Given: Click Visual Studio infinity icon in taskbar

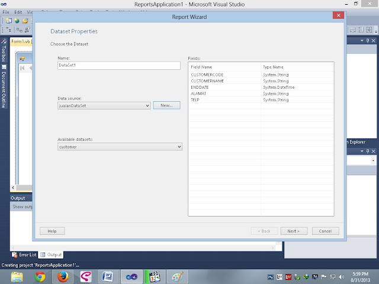Looking at the screenshot, I should (x=131, y=276).
